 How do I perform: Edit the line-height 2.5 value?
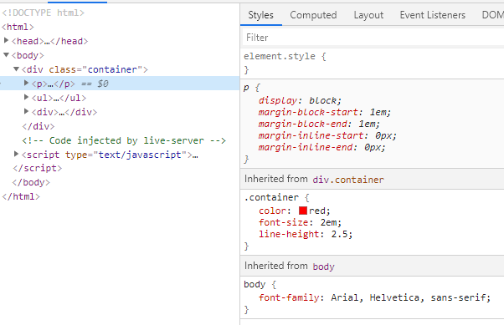339,234
